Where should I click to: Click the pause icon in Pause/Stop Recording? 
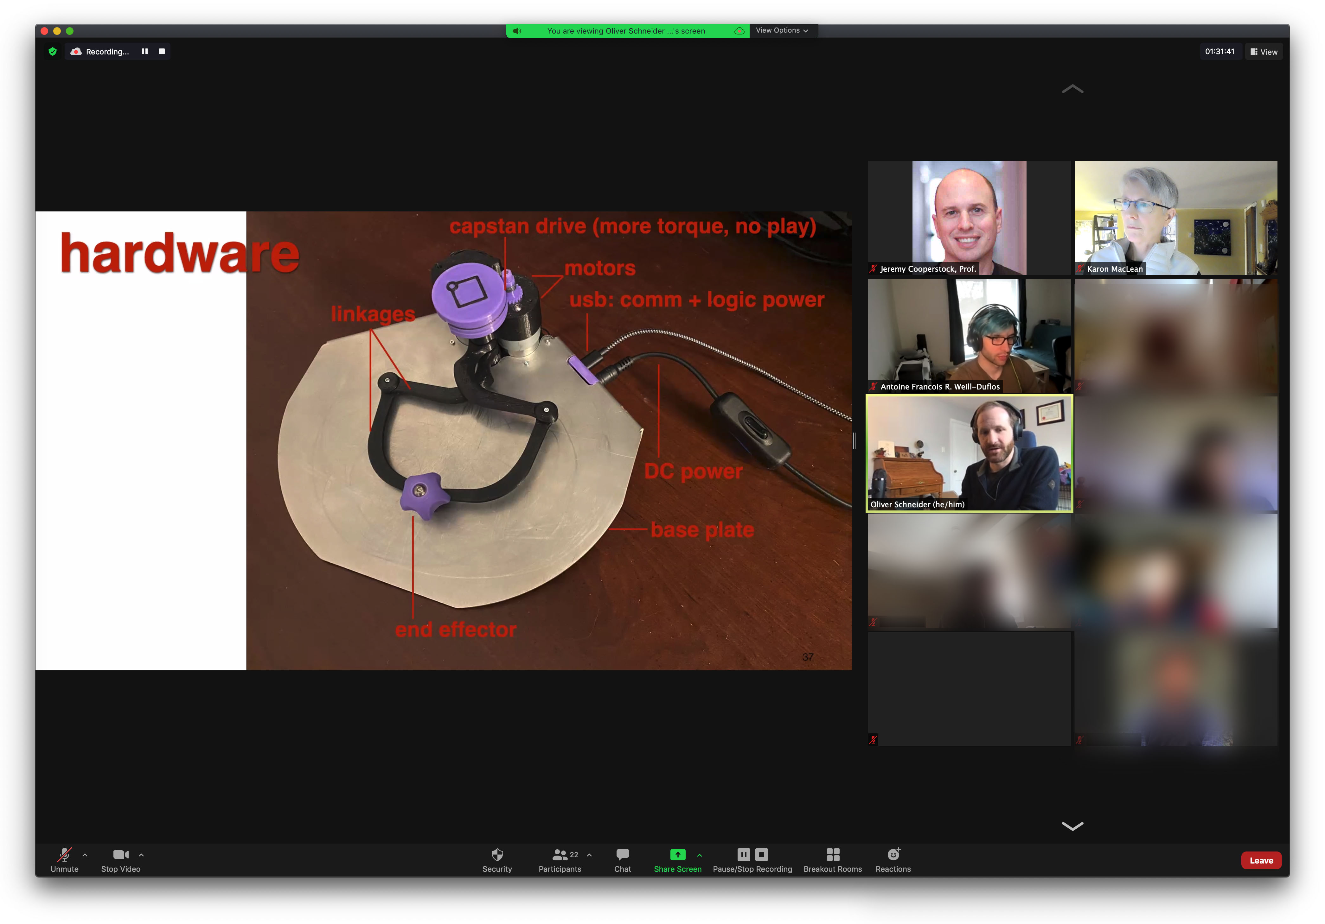pos(743,855)
